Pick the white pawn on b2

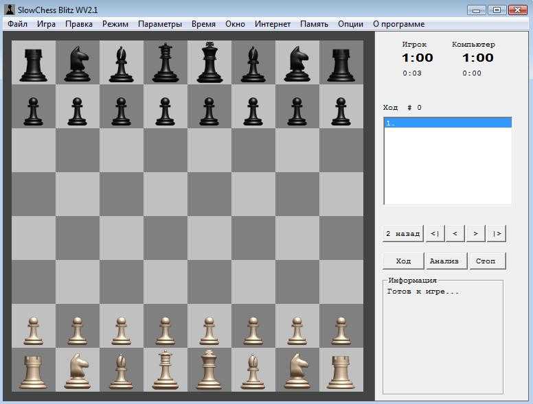[x=77, y=331]
